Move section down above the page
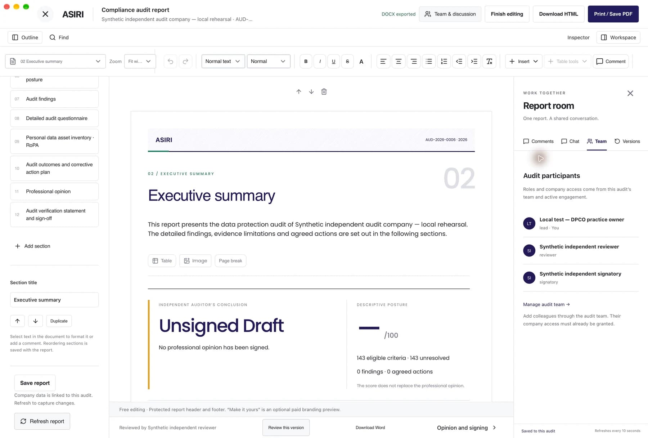The height and width of the screenshot is (438, 648). (x=311, y=91)
